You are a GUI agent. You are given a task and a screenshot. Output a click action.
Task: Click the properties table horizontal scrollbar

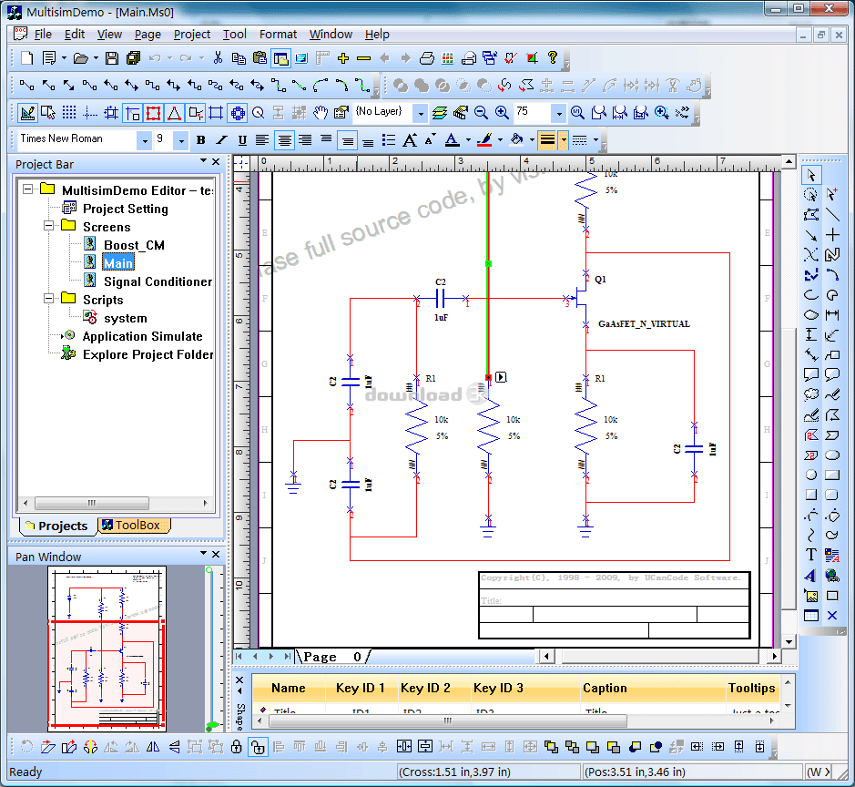coord(448,721)
